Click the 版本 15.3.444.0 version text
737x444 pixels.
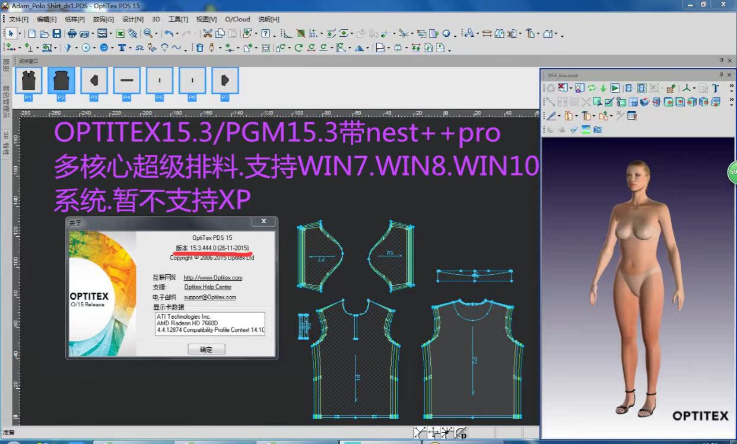click(x=212, y=248)
